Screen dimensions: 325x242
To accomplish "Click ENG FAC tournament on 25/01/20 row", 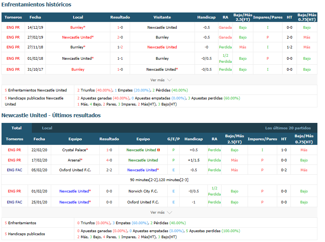I will 14,202.
